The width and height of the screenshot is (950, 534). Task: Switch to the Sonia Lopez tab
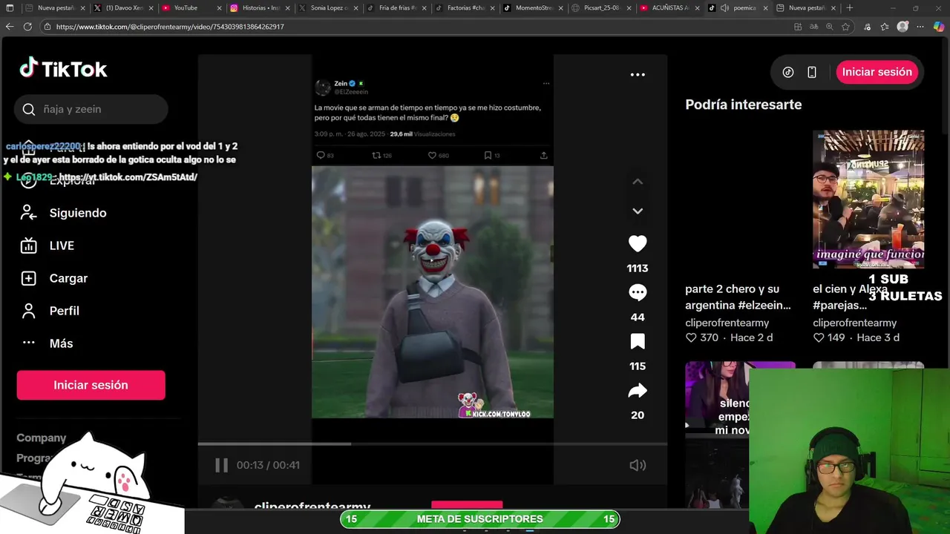(329, 8)
